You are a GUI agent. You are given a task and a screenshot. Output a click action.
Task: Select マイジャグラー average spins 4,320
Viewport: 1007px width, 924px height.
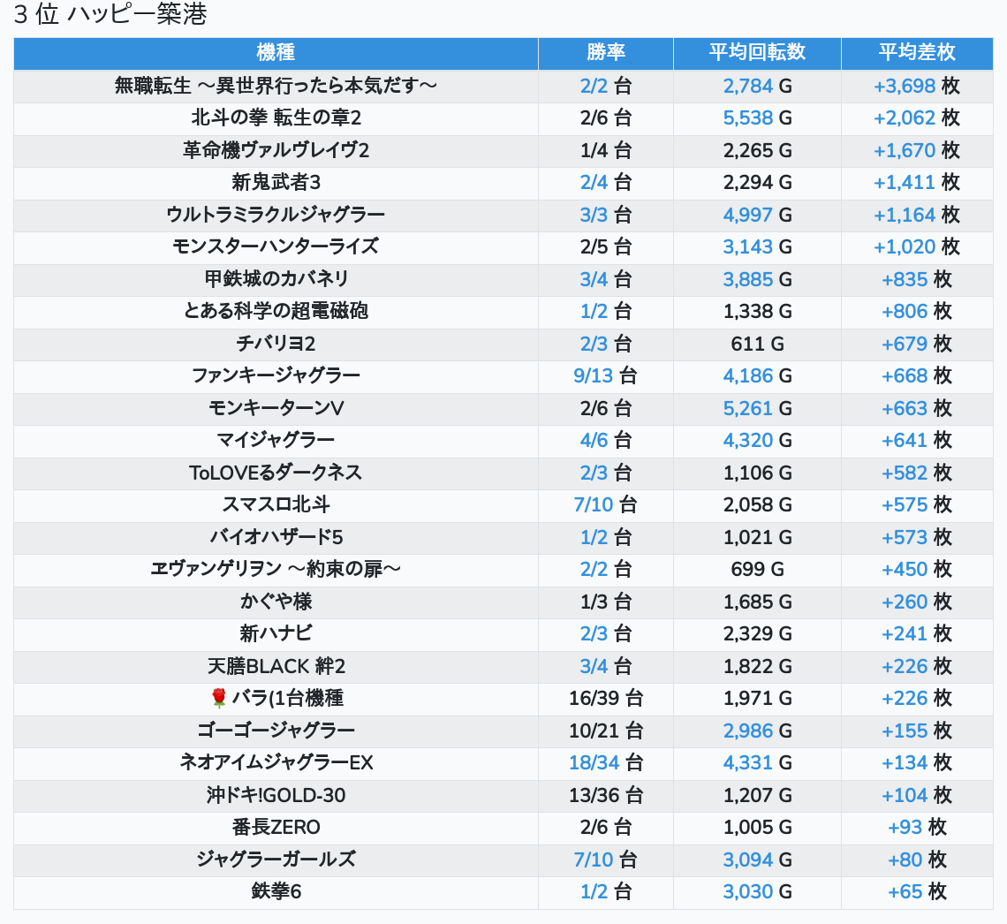tap(747, 440)
